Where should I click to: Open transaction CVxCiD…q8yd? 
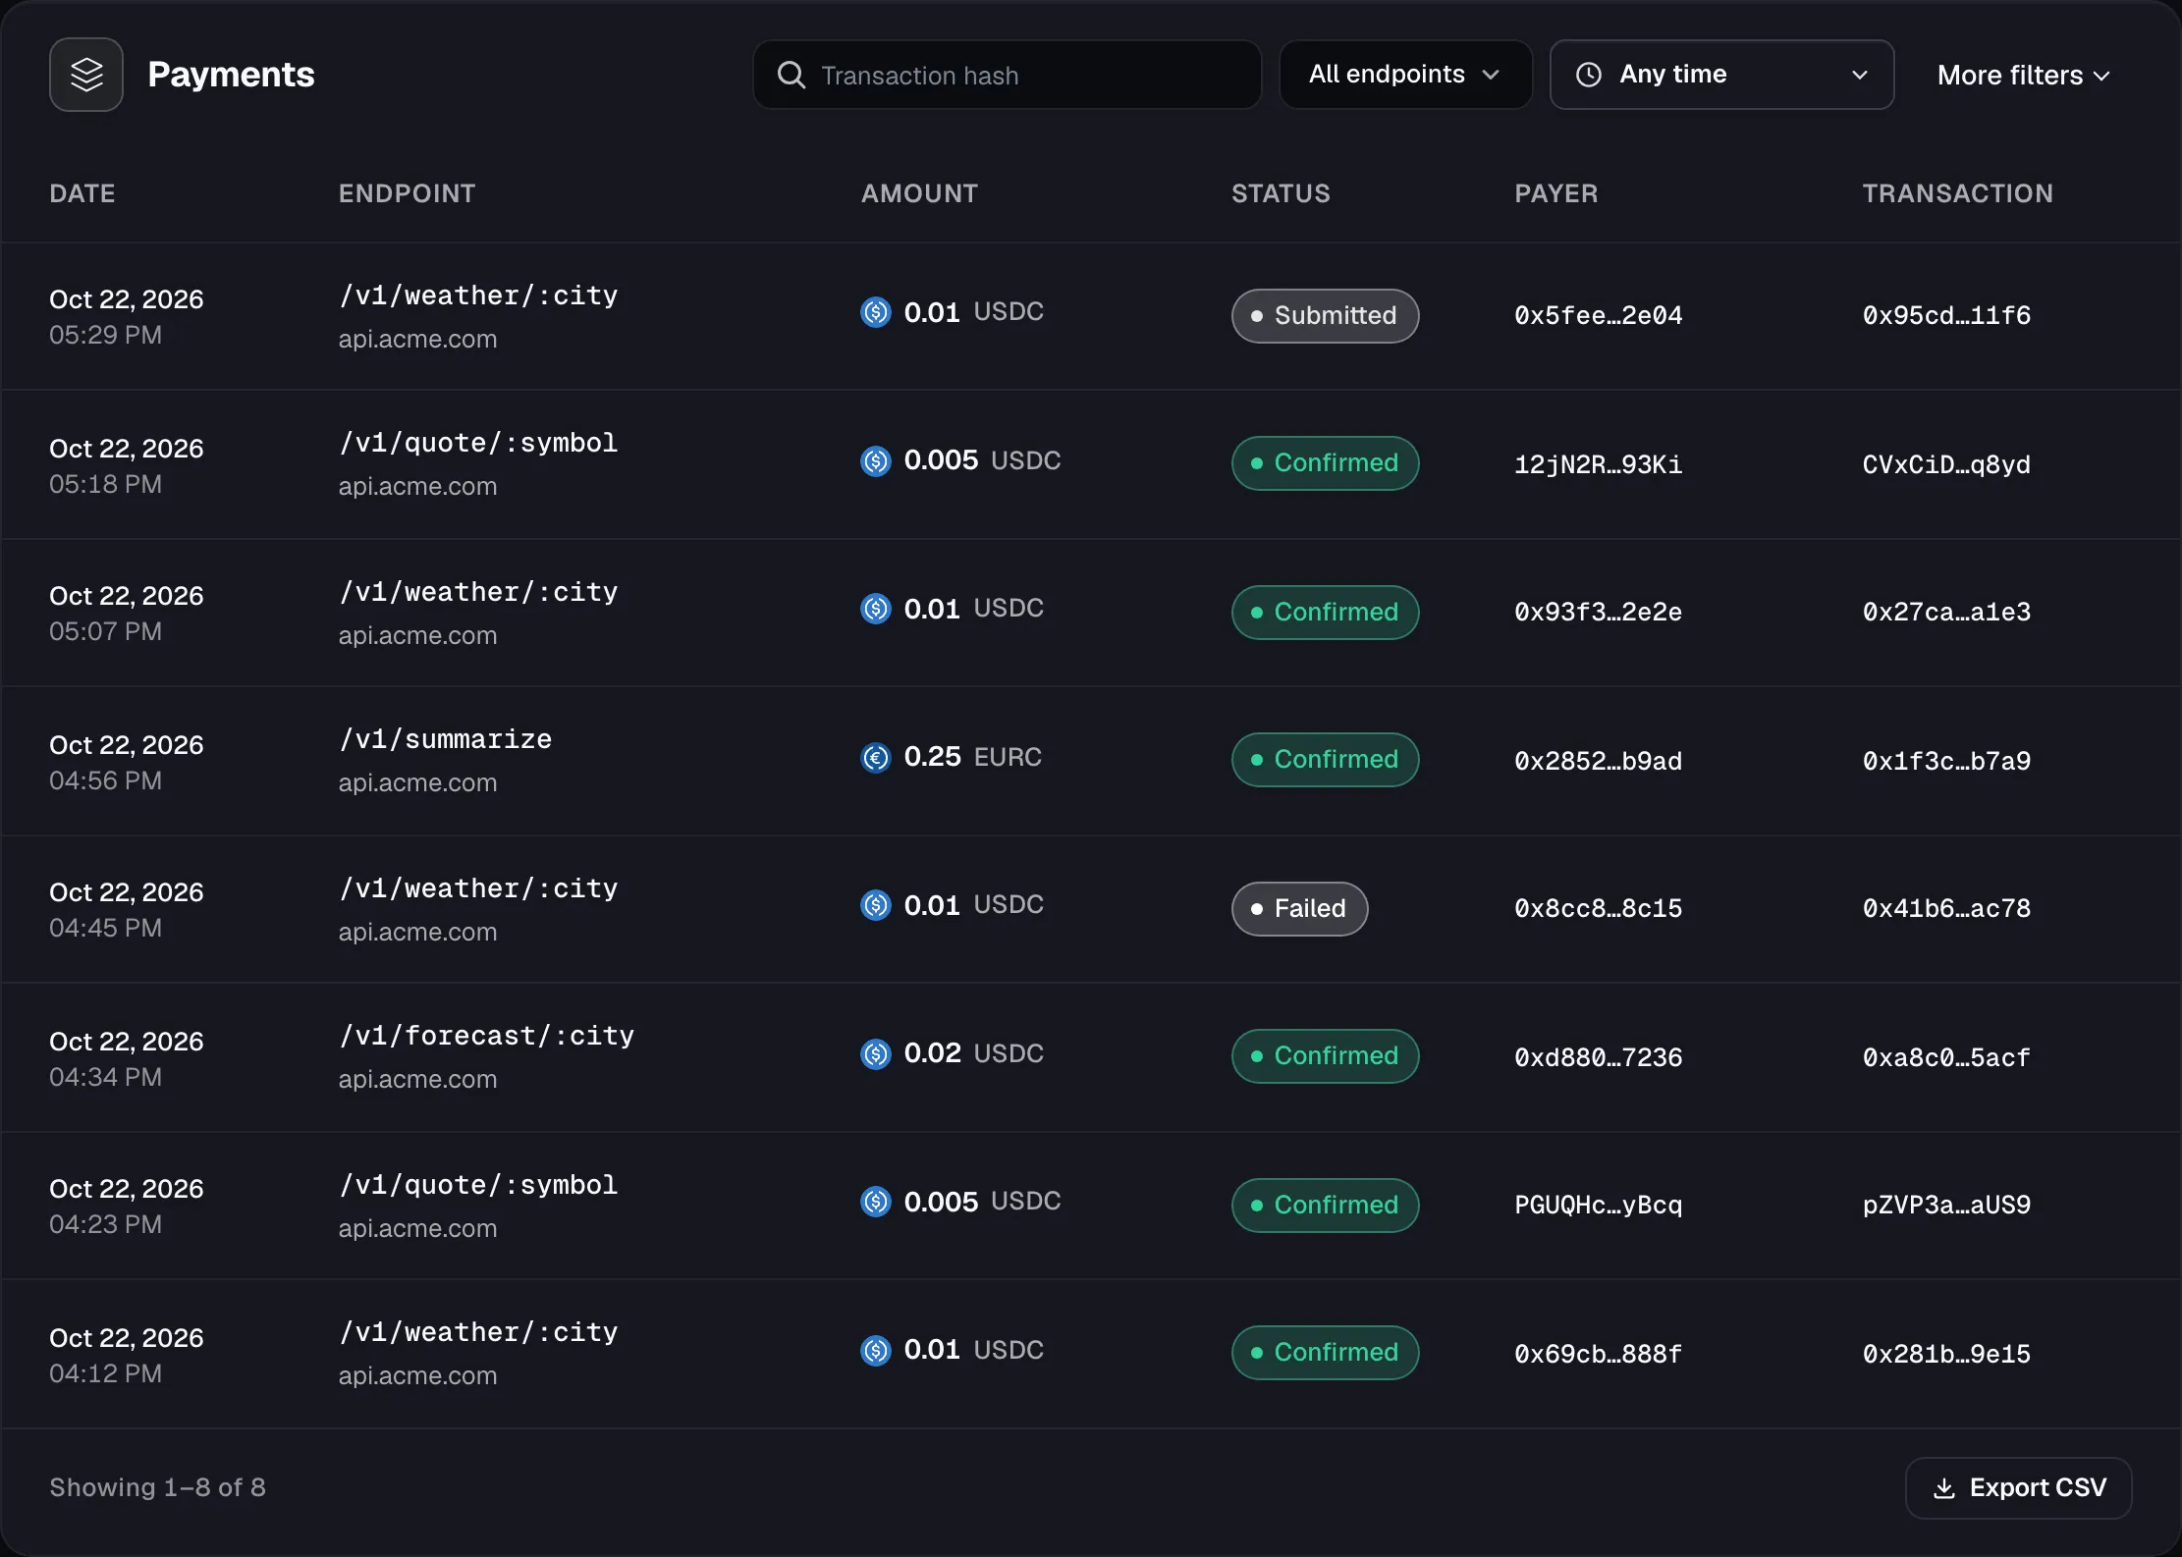(x=1946, y=464)
